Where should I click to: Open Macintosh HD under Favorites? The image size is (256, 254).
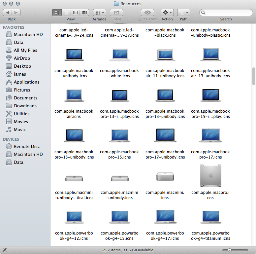tap(25, 34)
